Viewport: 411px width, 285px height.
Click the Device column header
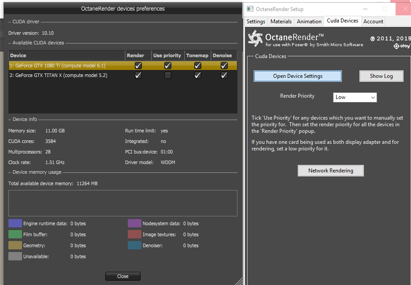(67, 55)
